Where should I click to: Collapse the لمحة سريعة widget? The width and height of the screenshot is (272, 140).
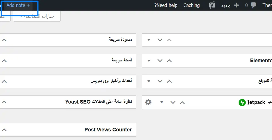click(x=4, y=61)
